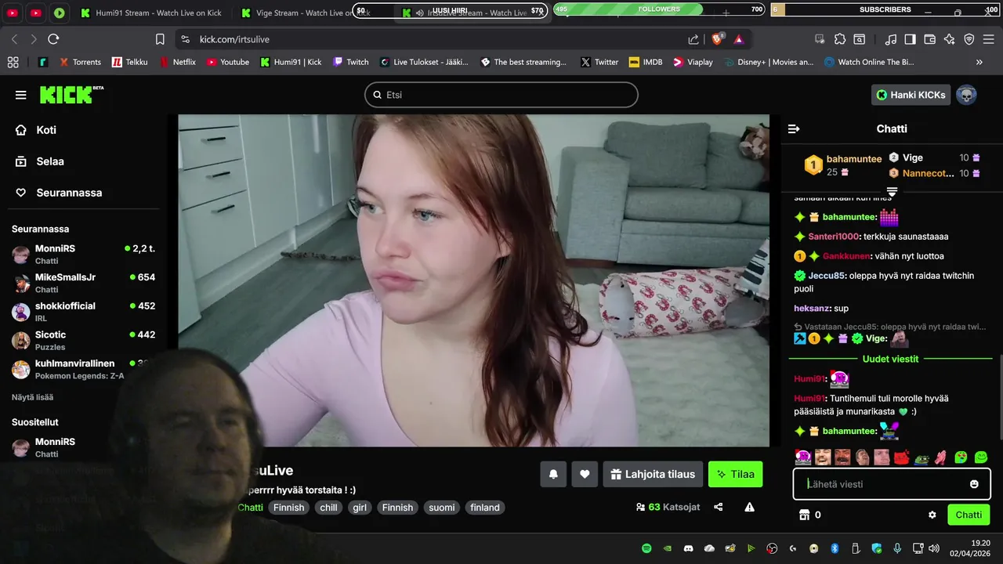
Task: Open the Kick shop icon showing 0
Action: point(803,515)
